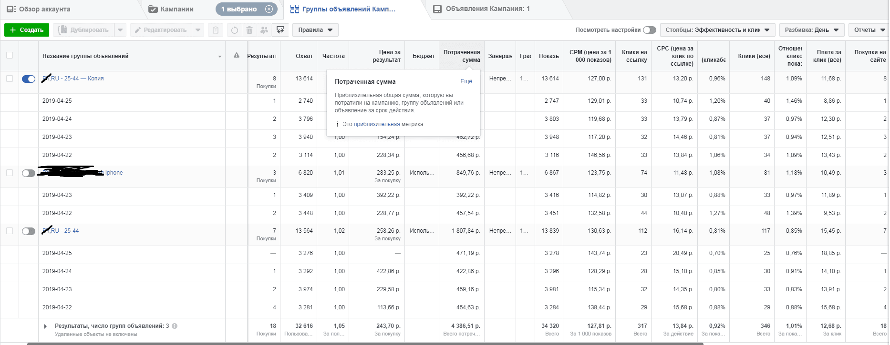890x345 pixels.
Task: Sort by Клики (все) column header
Action: (x=753, y=56)
